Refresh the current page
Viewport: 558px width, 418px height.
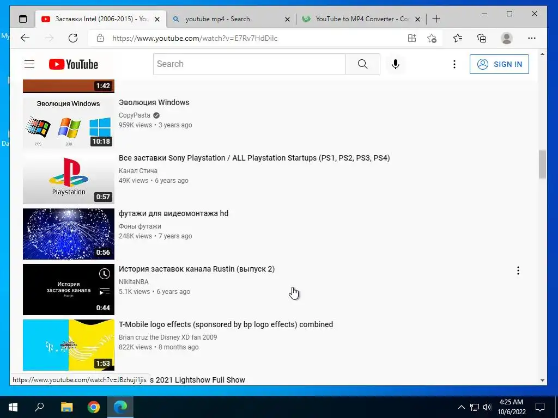point(73,38)
